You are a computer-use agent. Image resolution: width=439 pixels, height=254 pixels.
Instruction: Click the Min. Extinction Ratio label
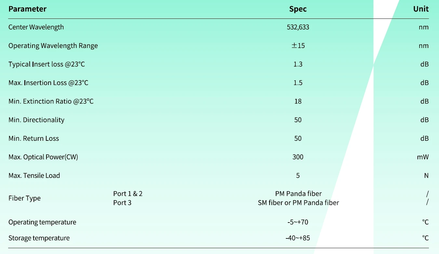[x=51, y=101]
